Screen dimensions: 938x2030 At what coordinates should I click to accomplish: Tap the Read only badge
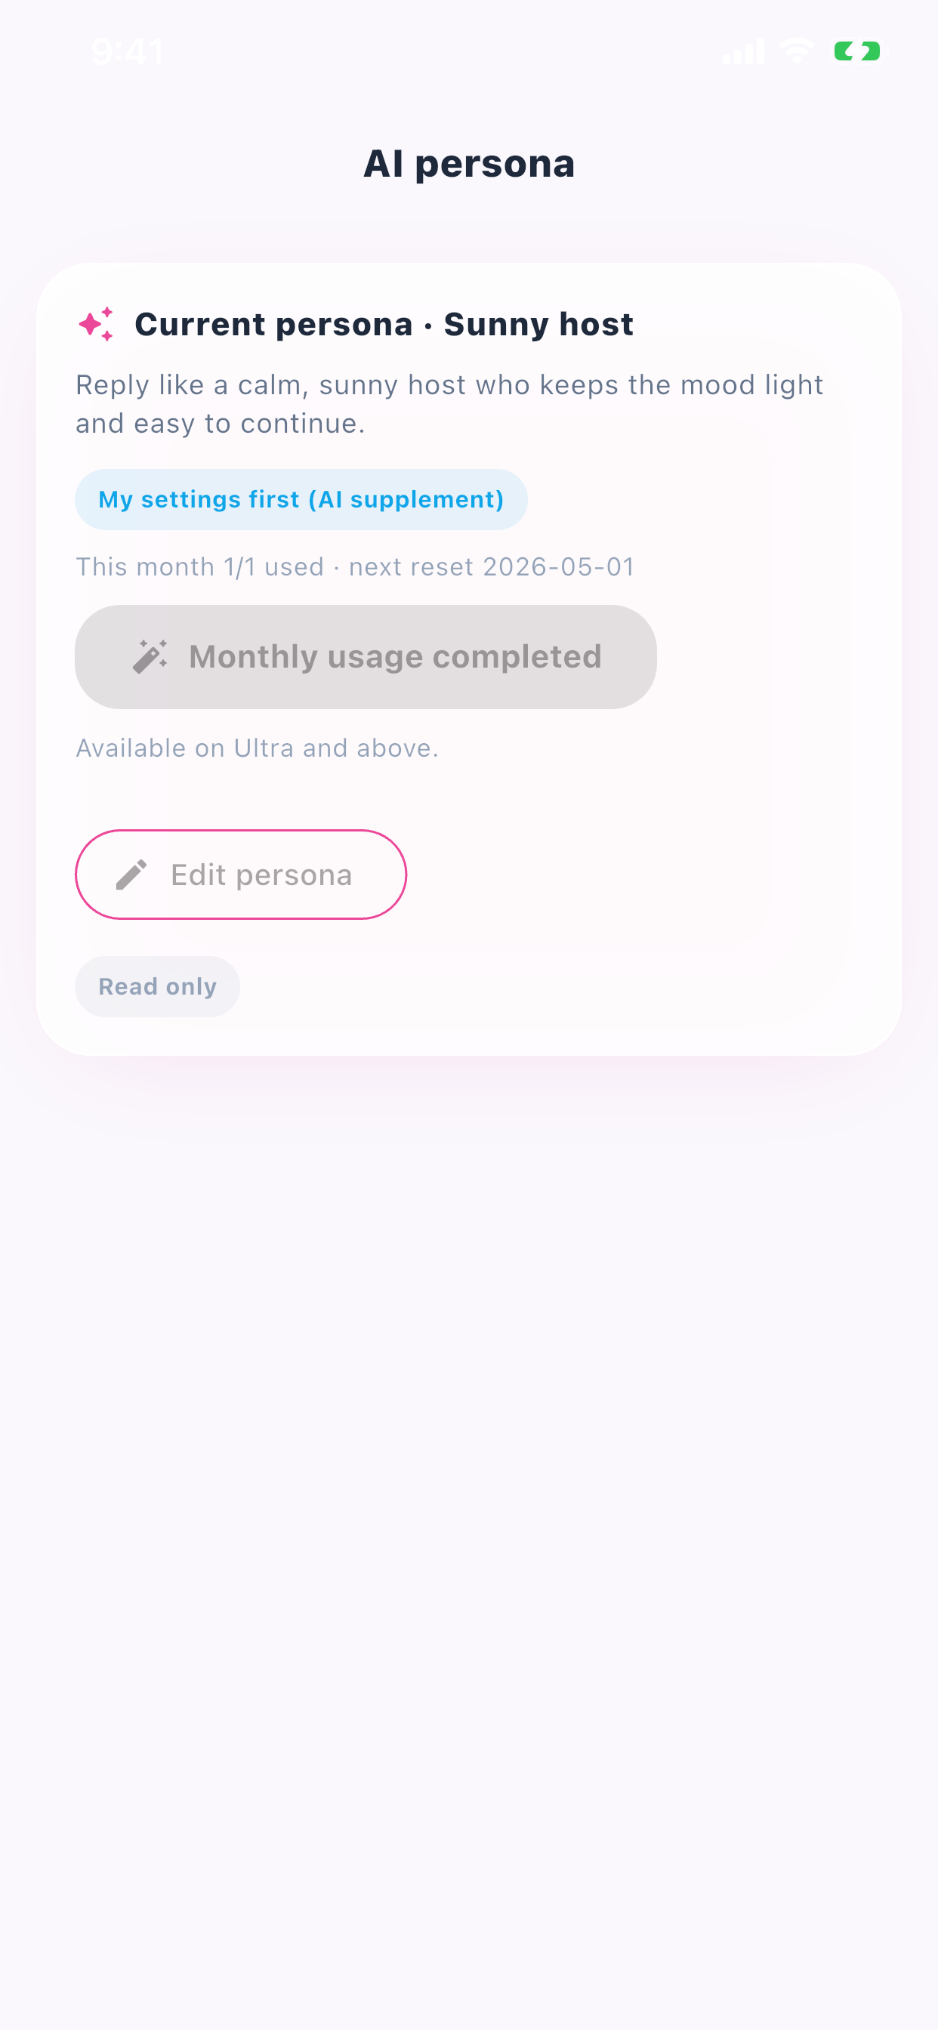point(158,986)
